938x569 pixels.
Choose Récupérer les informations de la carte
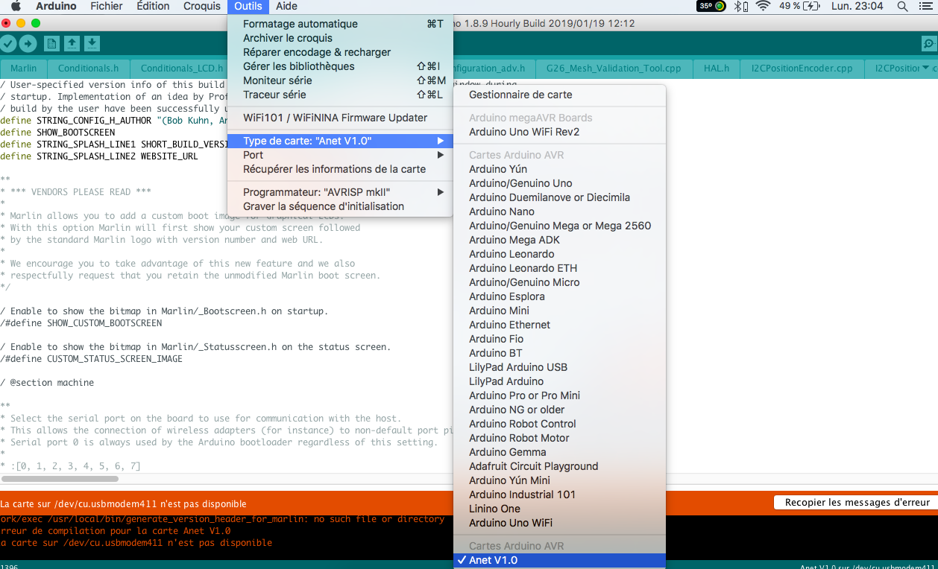[340, 169]
